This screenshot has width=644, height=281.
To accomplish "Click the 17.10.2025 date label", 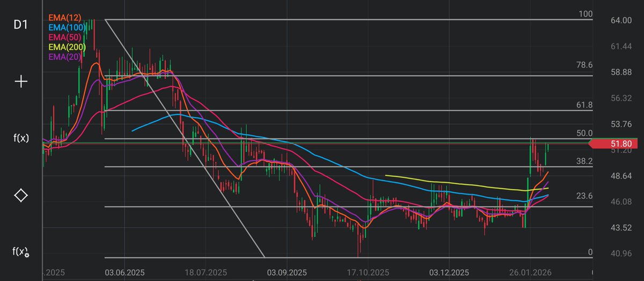I will tap(369, 272).
